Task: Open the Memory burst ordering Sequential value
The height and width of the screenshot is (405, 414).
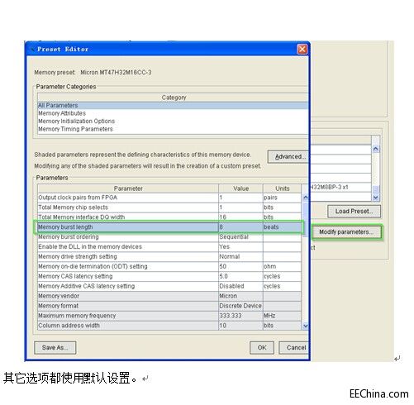Action: (x=240, y=237)
